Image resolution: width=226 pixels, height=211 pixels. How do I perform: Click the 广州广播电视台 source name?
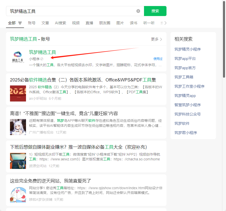41,132
